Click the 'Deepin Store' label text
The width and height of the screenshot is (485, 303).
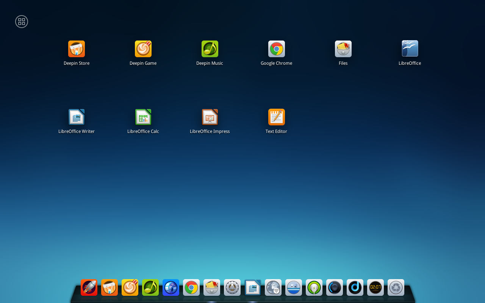point(77,63)
